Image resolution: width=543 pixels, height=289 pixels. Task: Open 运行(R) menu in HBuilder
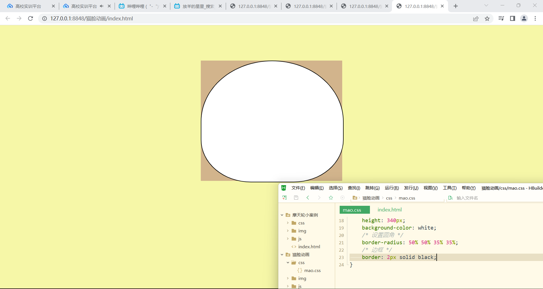[x=392, y=188]
